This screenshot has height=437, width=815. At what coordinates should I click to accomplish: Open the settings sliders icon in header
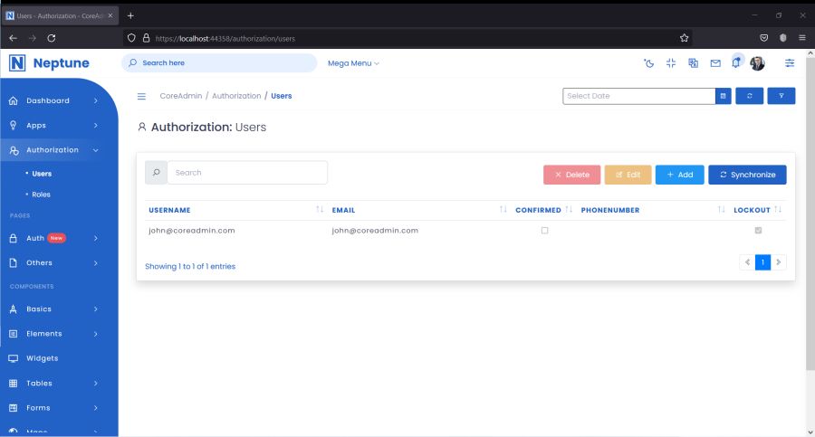[790, 63]
